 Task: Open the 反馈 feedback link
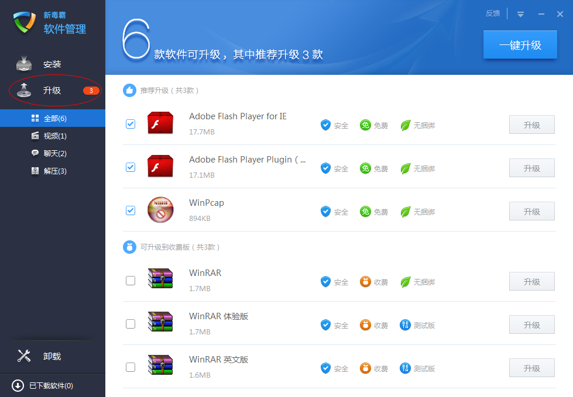coord(493,13)
